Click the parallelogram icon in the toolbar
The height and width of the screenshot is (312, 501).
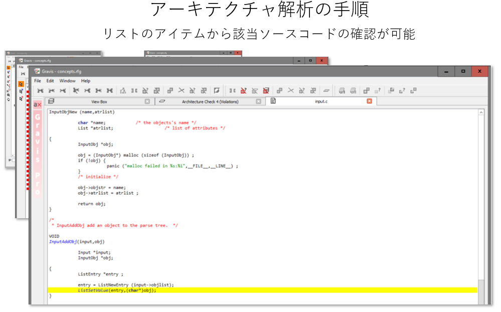(x=326, y=91)
